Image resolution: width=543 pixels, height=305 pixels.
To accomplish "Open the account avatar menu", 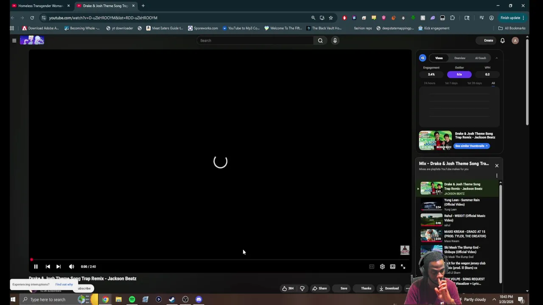I will (x=515, y=41).
